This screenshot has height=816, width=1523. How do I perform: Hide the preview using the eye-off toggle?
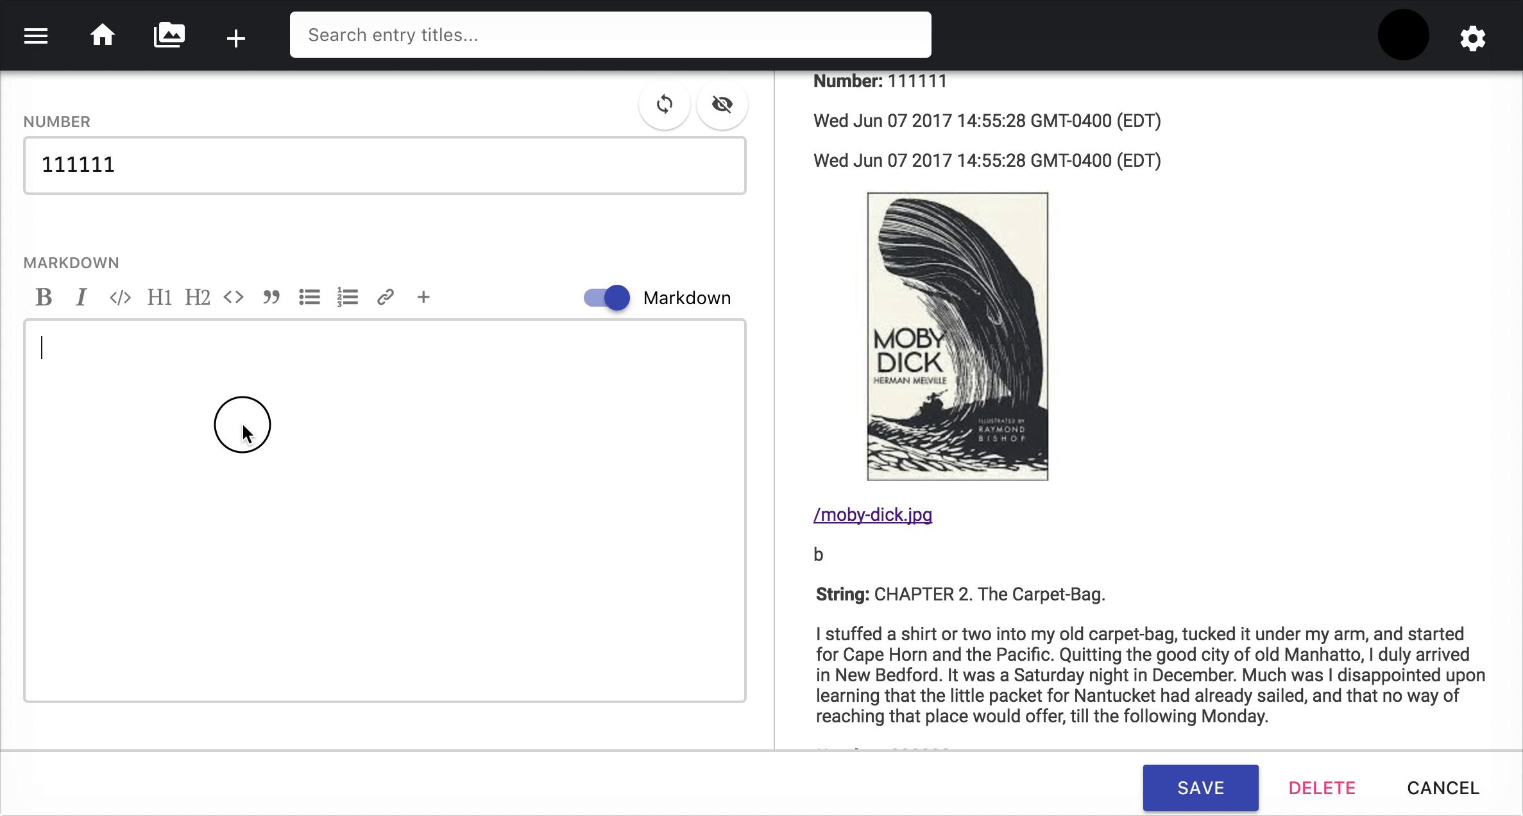(x=722, y=103)
